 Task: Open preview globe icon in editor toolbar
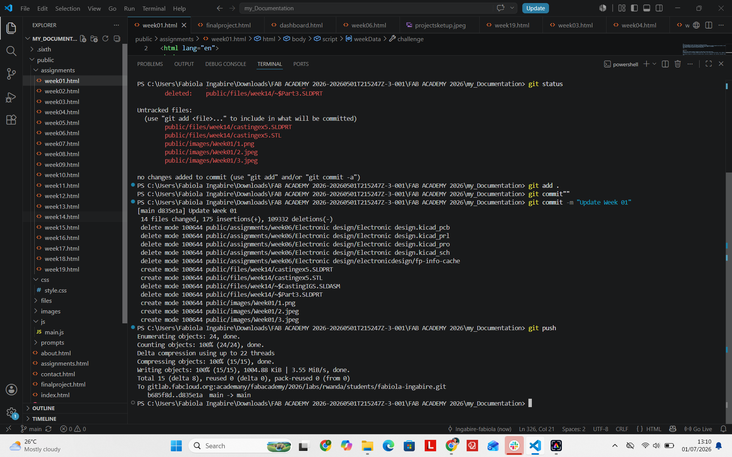click(x=697, y=25)
